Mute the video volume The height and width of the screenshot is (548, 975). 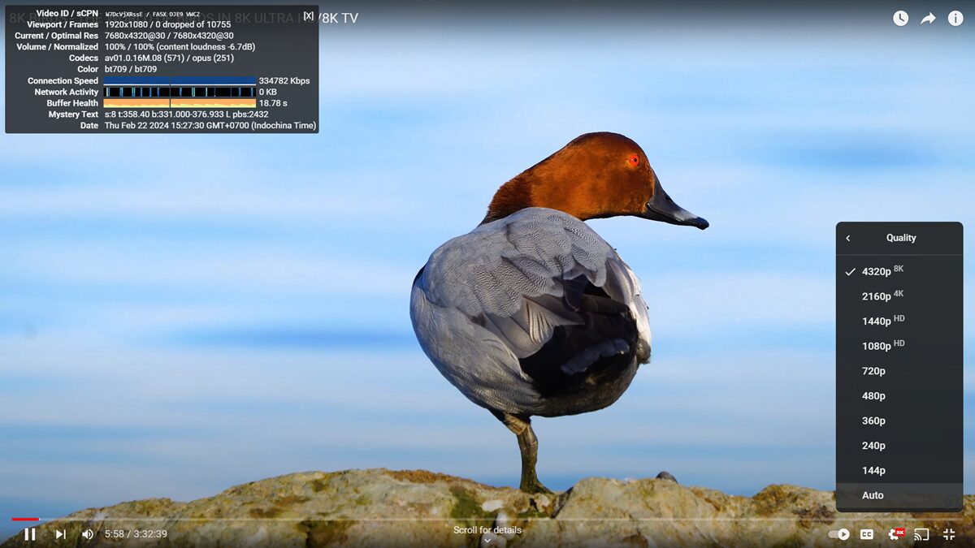point(88,534)
